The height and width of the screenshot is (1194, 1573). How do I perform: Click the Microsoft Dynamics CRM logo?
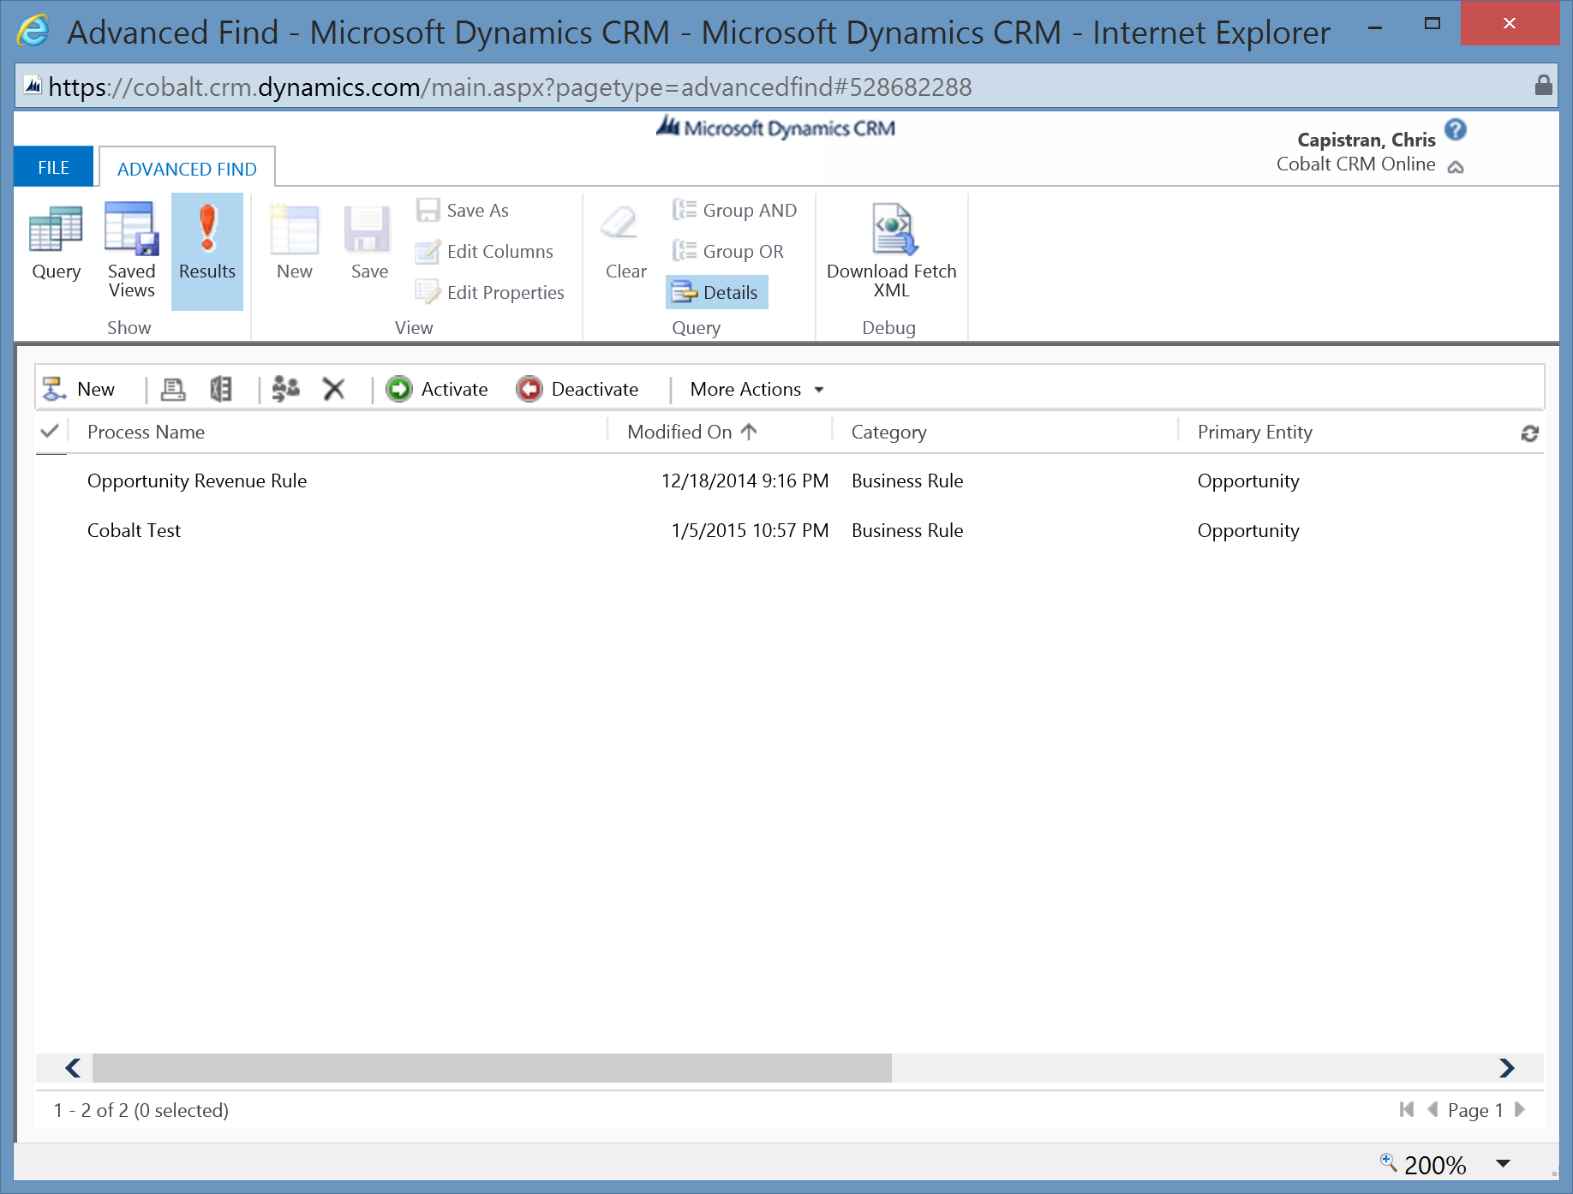pyautogui.click(x=775, y=128)
